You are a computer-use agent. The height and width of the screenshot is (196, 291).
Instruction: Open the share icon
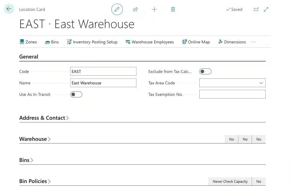pos(136,9)
